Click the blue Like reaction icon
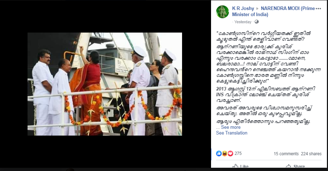Viewport: 328px width, 171px height. point(219,153)
